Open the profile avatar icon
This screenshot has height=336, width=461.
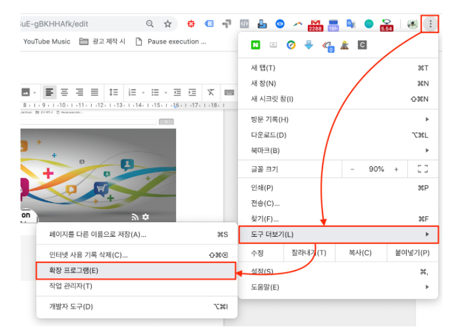pos(412,24)
